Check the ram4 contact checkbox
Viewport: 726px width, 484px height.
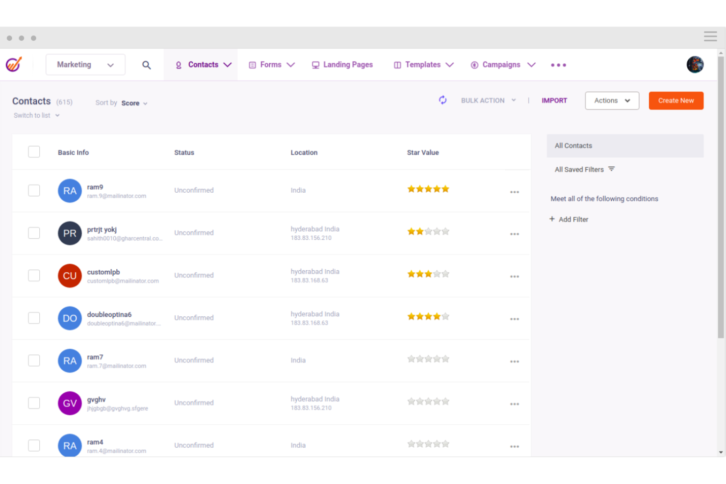point(34,445)
